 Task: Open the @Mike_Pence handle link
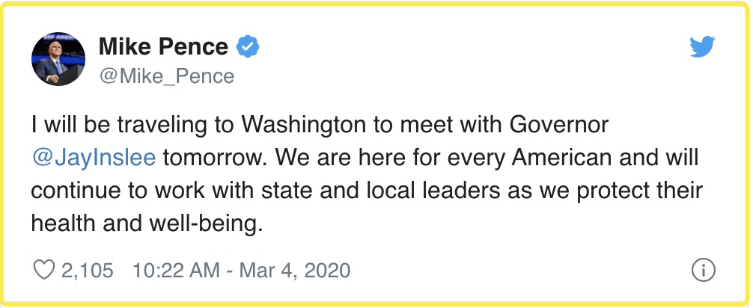(166, 76)
